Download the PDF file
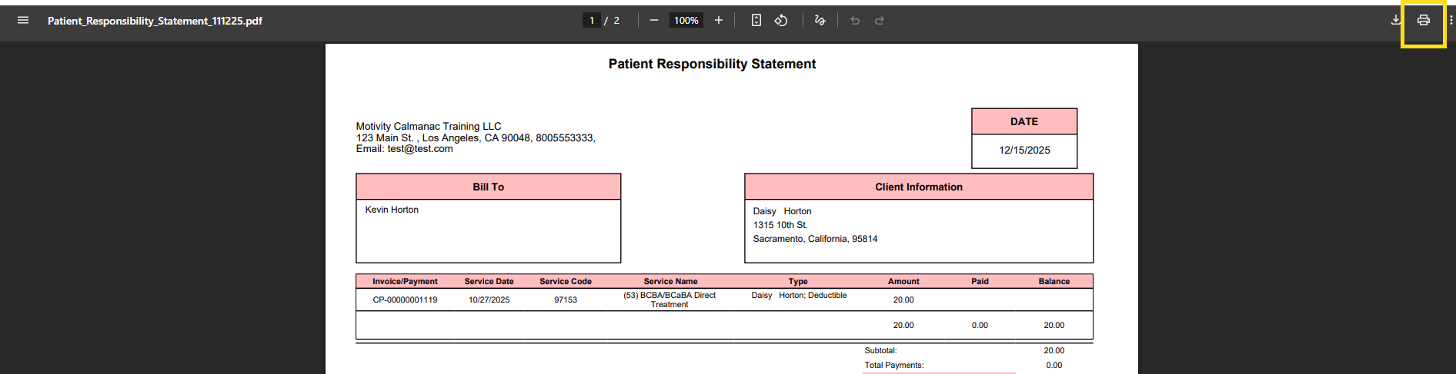1456x374 pixels. (x=1395, y=21)
